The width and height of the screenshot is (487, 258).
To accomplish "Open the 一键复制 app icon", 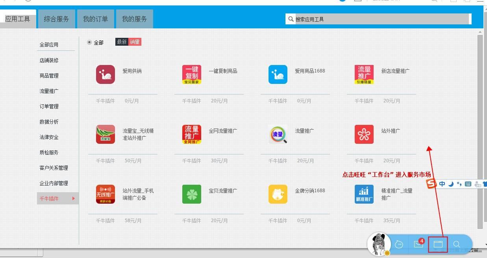I will [192, 74].
